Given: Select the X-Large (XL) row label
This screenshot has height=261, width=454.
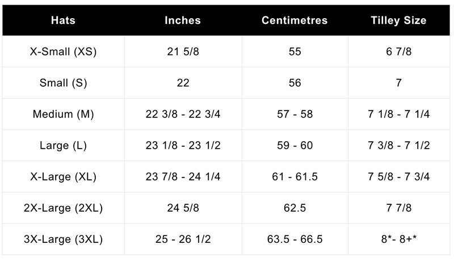Looking at the screenshot, I should pyautogui.click(x=63, y=176).
